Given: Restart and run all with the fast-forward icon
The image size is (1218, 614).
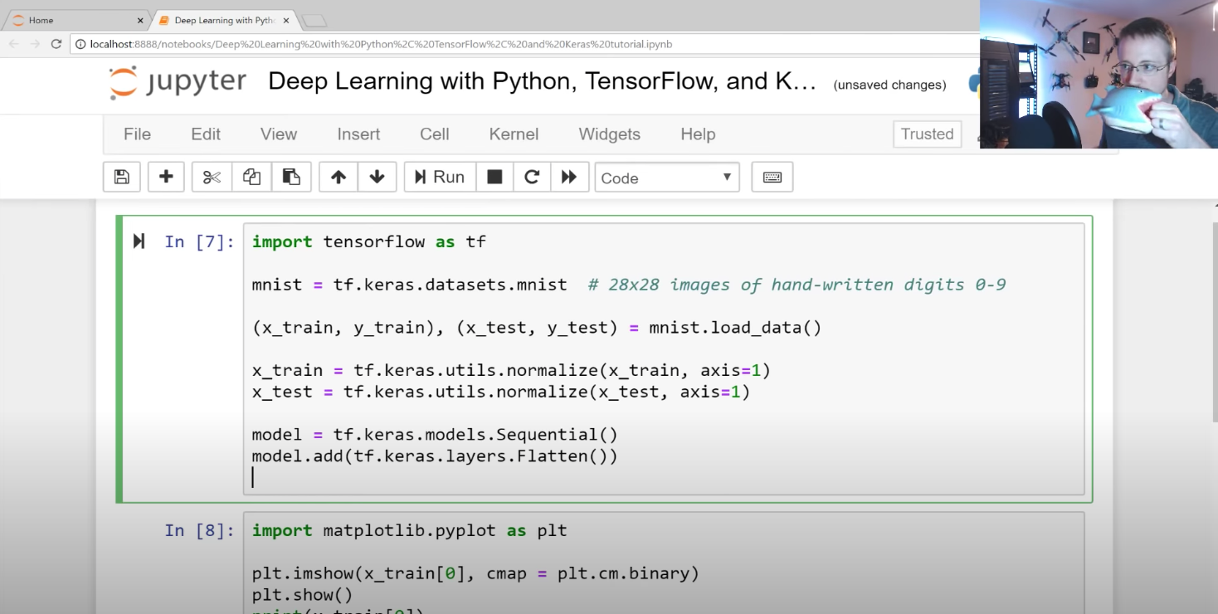Looking at the screenshot, I should click(x=569, y=177).
